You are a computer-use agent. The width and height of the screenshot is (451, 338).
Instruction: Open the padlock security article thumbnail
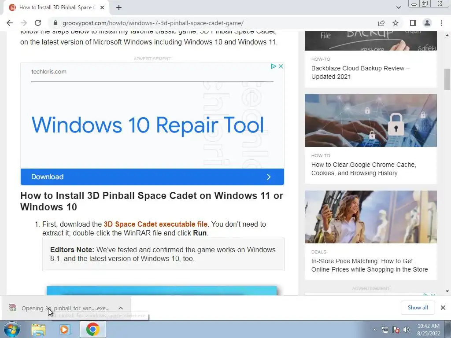click(x=371, y=121)
